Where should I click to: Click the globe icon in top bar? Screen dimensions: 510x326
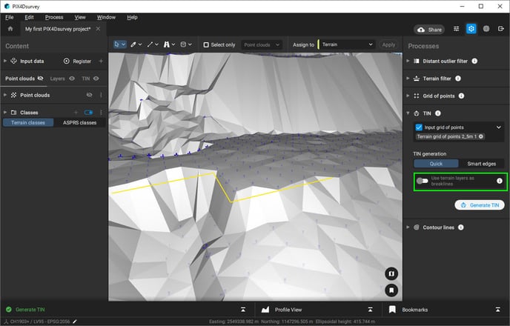point(486,29)
